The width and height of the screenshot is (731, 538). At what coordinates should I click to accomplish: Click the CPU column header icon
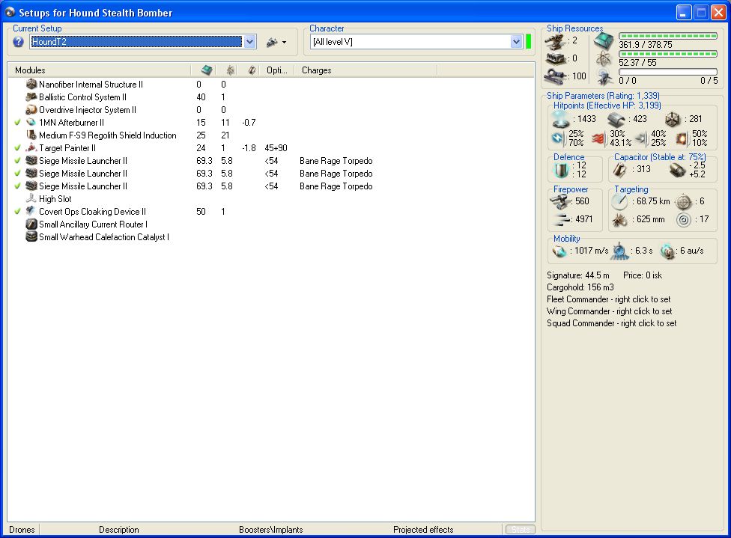click(x=207, y=70)
